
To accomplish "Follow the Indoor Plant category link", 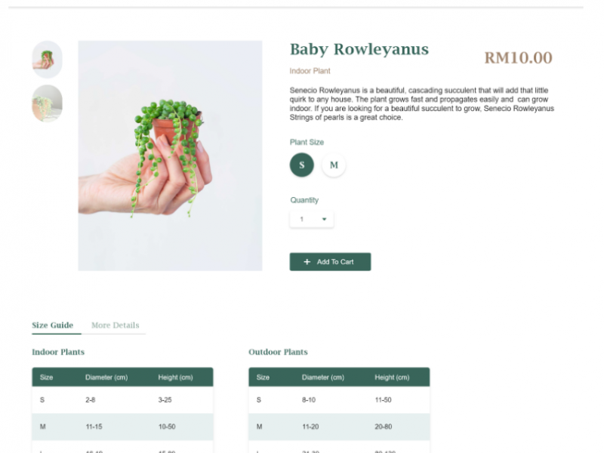I will click(x=310, y=71).
